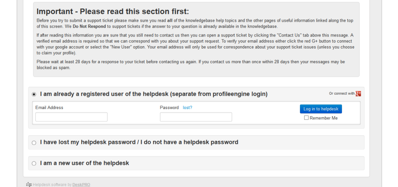Click the DeskPRO dots logo icon
398x187 pixels.
pos(29,185)
